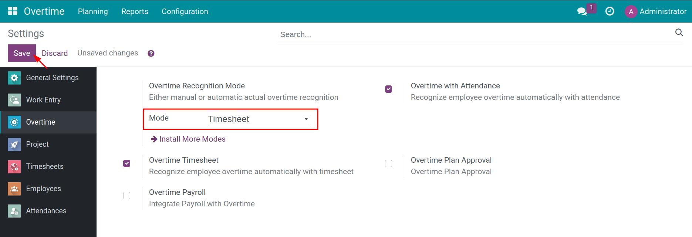Image resolution: width=692 pixels, height=237 pixels.
Task: Open the apps grid menu
Action: coord(12,10)
